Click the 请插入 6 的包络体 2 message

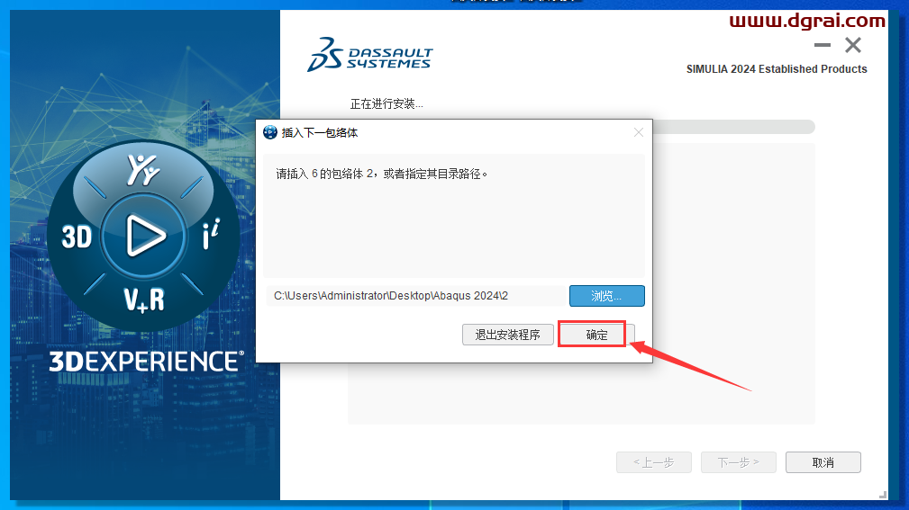point(381,174)
